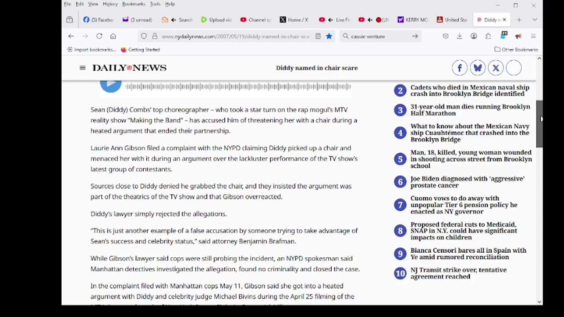This screenshot has height=317, width=564.
Task: Switch to the Home / X tab
Action: click(x=294, y=20)
